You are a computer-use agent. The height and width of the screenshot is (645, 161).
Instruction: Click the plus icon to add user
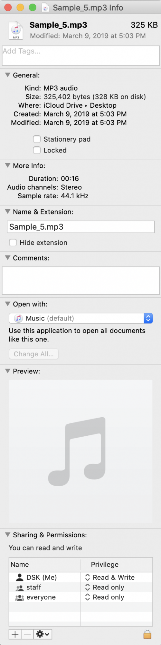[x=15, y=634]
